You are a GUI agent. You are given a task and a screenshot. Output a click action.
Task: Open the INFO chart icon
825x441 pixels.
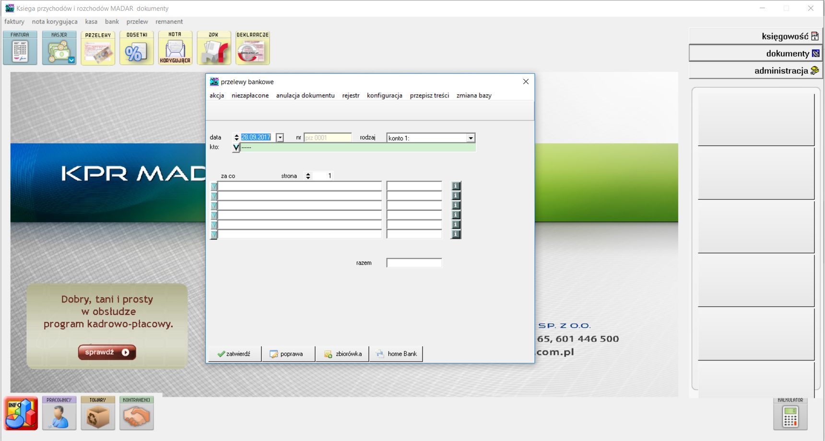point(21,413)
